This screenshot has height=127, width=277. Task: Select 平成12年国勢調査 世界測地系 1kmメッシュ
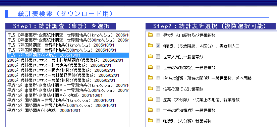[68, 101]
